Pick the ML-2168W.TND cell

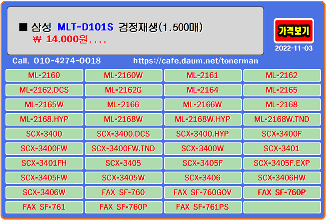[282, 119]
